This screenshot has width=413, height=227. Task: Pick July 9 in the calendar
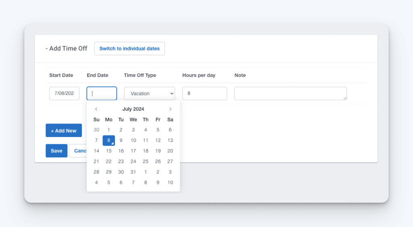[x=121, y=140]
